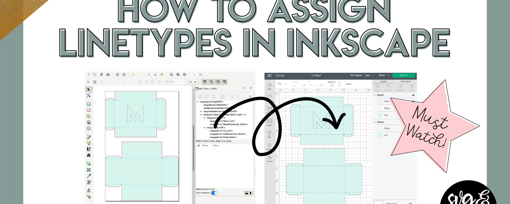
Task: Choose the spray tool in Inkscape
Action: [x=89, y=197]
